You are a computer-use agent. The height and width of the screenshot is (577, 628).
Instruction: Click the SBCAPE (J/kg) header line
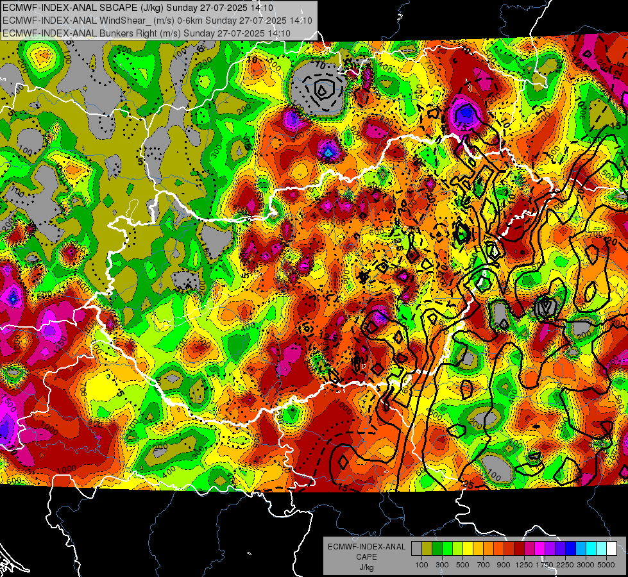coord(138,8)
